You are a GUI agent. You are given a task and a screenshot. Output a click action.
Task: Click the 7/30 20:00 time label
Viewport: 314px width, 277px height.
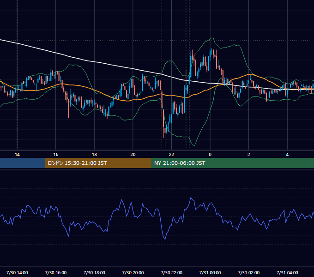(x=133, y=272)
